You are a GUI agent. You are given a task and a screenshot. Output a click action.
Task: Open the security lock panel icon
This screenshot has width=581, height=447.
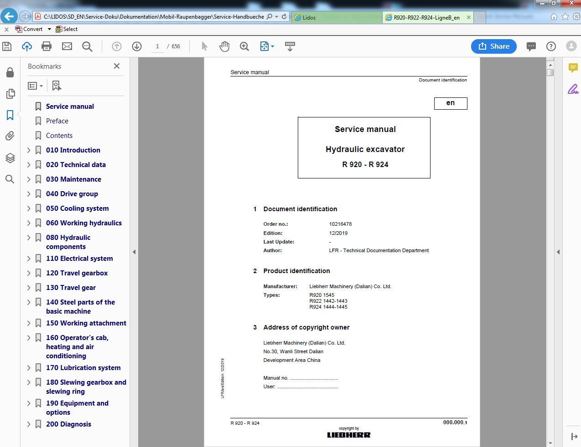point(10,72)
